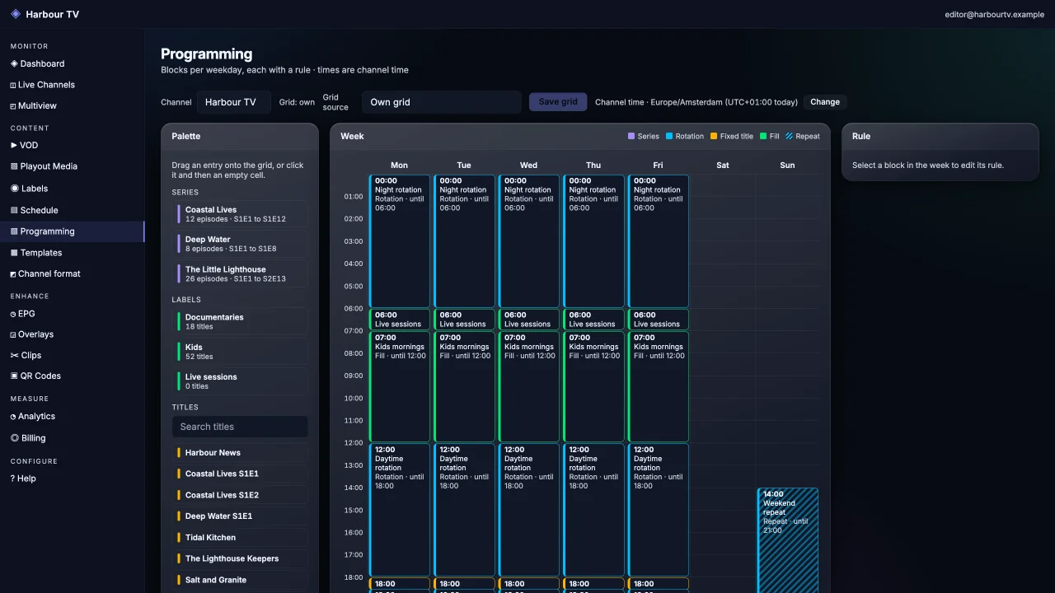Image resolution: width=1055 pixels, height=593 pixels.
Task: Select the Documentaries label entry
Action: pyautogui.click(x=240, y=321)
